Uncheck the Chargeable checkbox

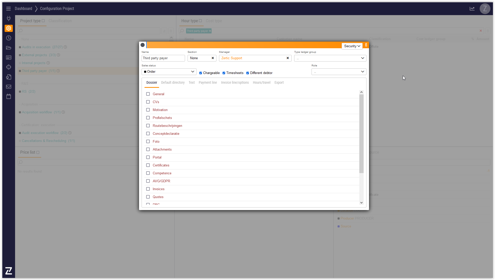[x=201, y=73]
